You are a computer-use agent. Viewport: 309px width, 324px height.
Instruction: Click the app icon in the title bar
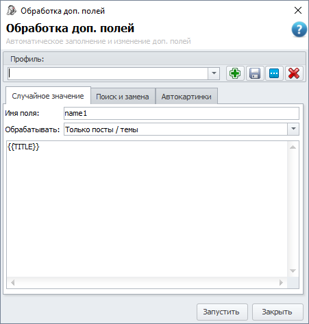[11, 10]
